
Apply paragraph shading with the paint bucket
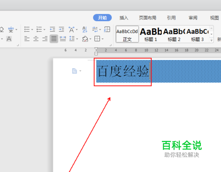click(85, 39)
